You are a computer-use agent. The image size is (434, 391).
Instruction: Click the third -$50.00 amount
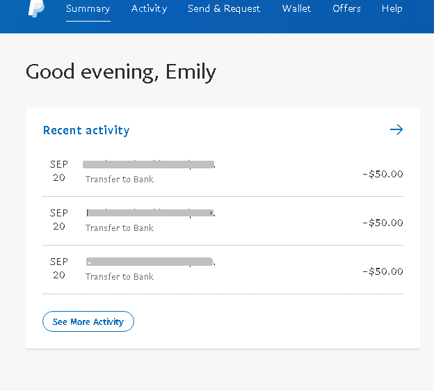(x=383, y=271)
